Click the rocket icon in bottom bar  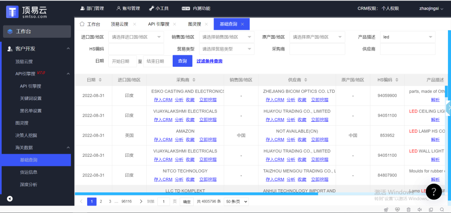coord(386,209)
